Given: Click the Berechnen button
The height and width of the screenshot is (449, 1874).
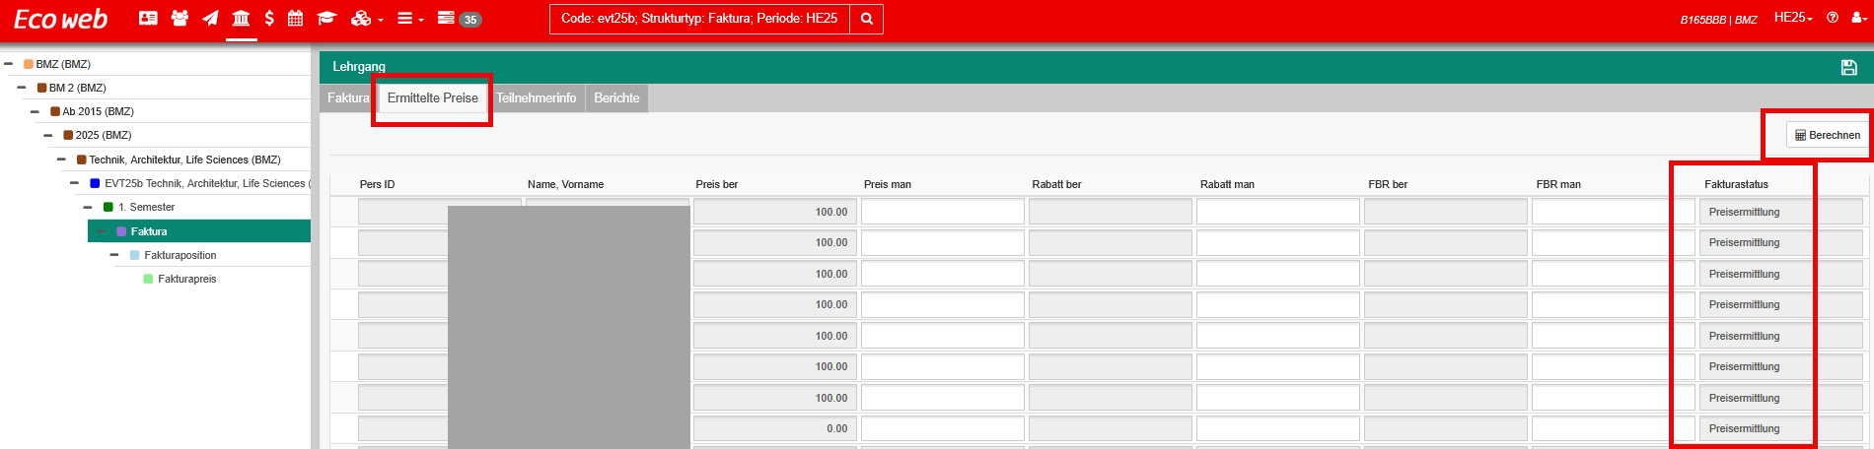Looking at the screenshot, I should tap(1827, 135).
